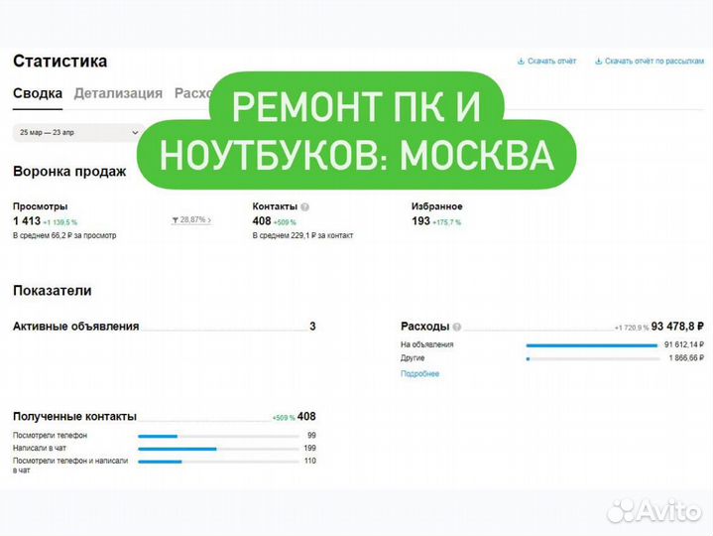The width and height of the screenshot is (713, 536).
Task: Download report via 'Скачать отчёт' link
Action: [551, 61]
